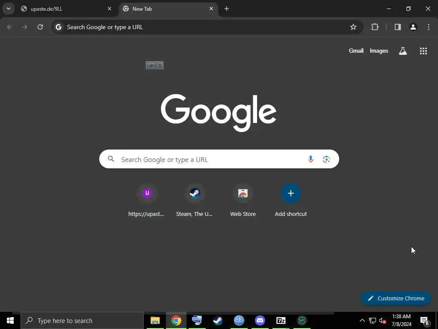Open the notification center icon
This screenshot has width=438, height=329.
[x=425, y=320]
